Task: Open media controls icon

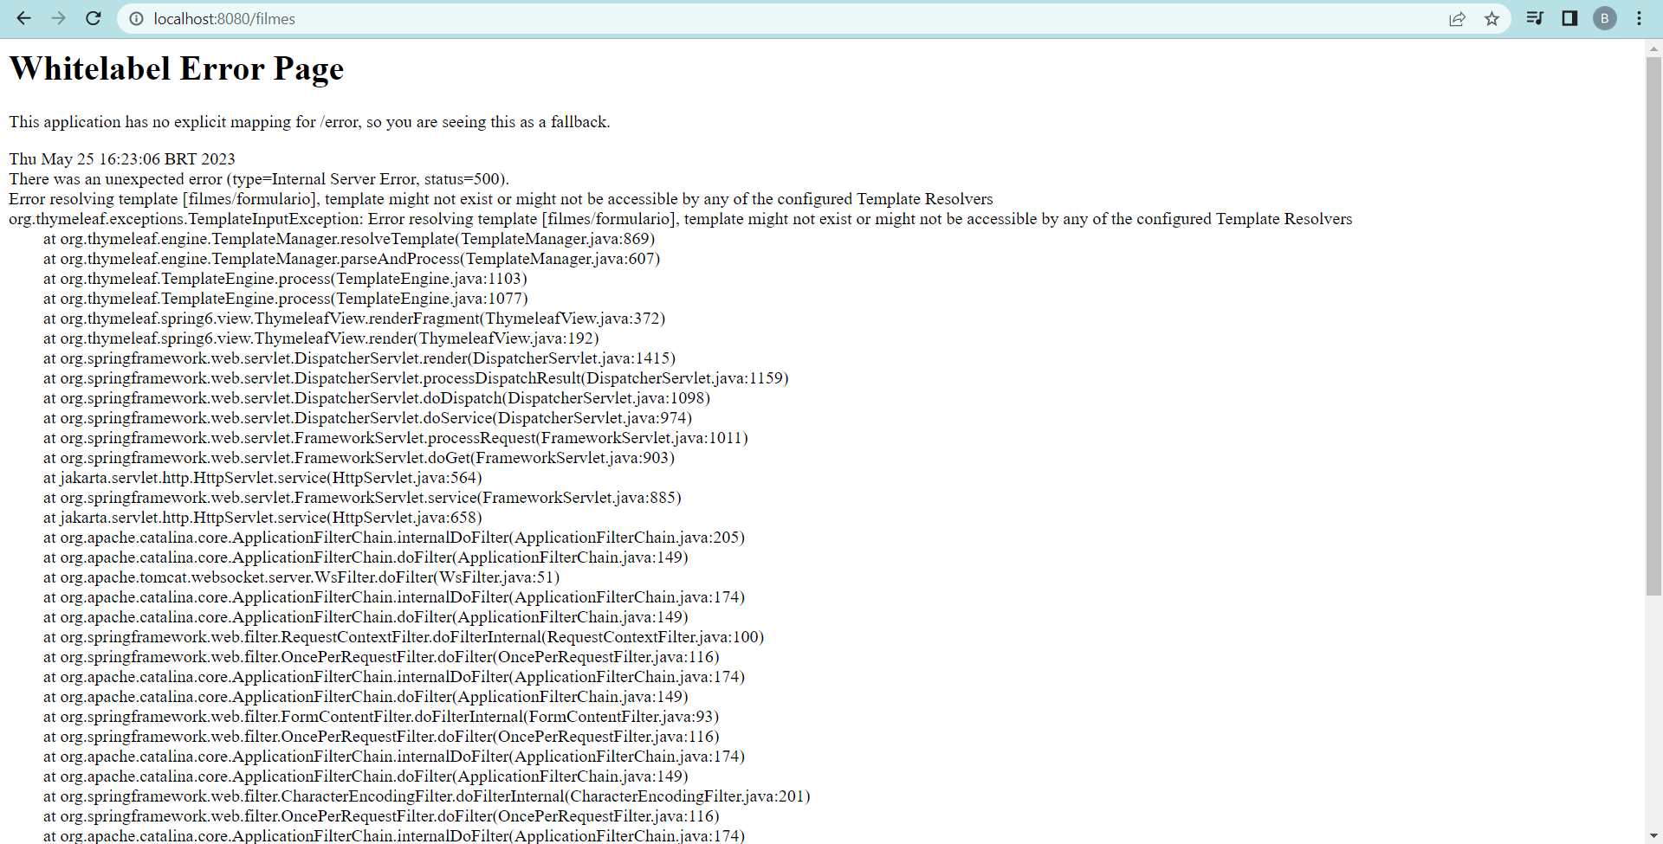Action: pos(1535,18)
